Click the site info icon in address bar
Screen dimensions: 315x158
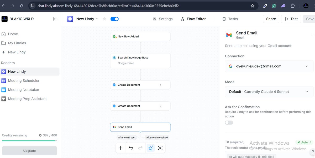32,6
